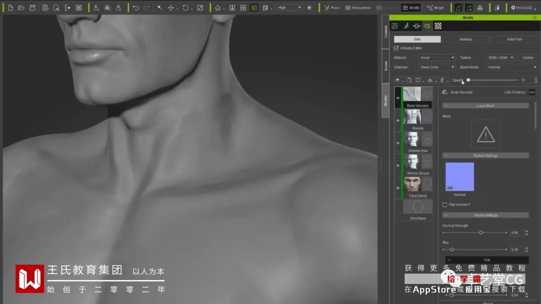The image size is (541, 304).
Task: Click the Normal Strength value field
Action: [x=517, y=232]
